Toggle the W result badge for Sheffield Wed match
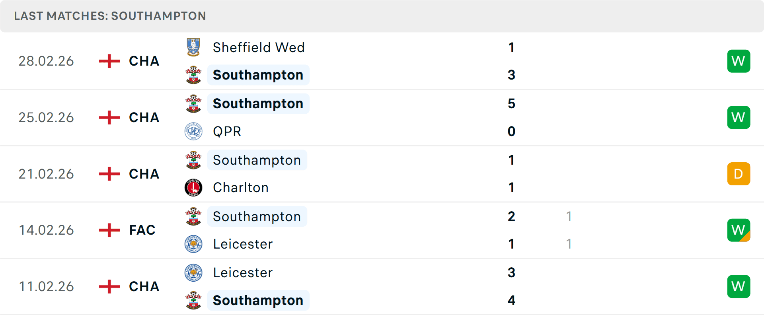The width and height of the screenshot is (764, 315). 739,61
